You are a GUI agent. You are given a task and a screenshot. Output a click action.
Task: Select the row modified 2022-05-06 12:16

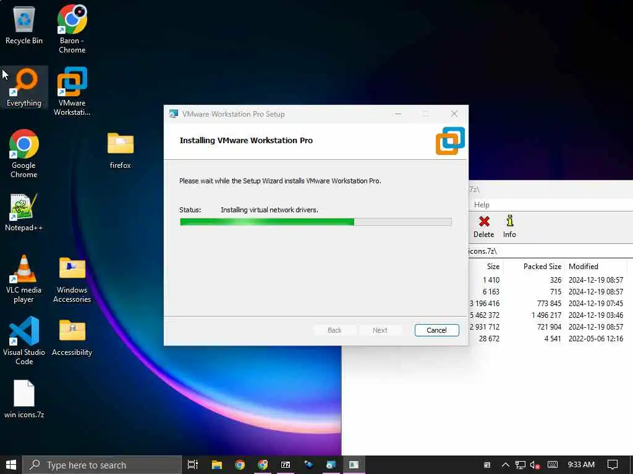551,339
